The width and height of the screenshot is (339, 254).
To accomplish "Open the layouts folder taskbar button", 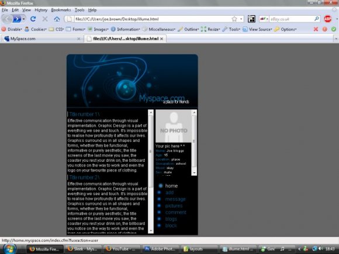I will [x=199, y=249].
